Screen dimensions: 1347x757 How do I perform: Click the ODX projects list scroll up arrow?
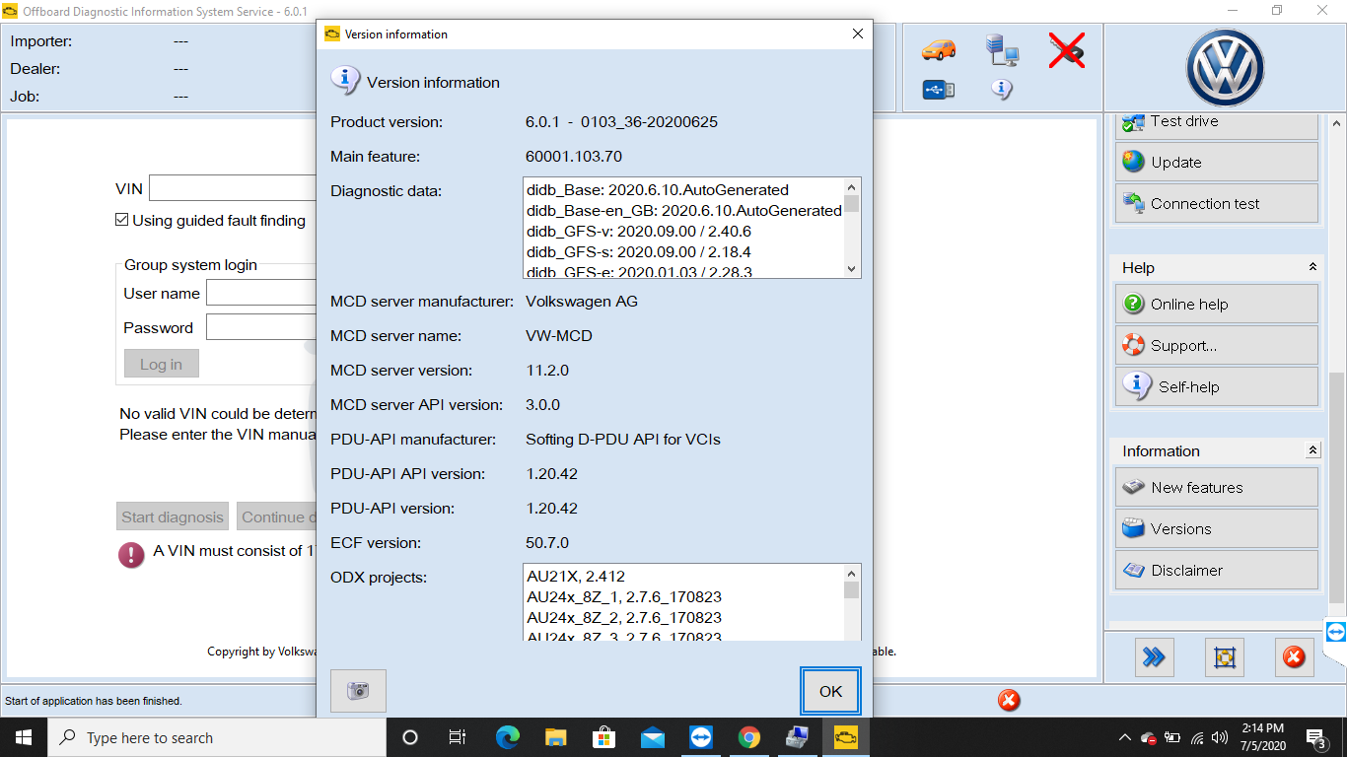click(852, 573)
